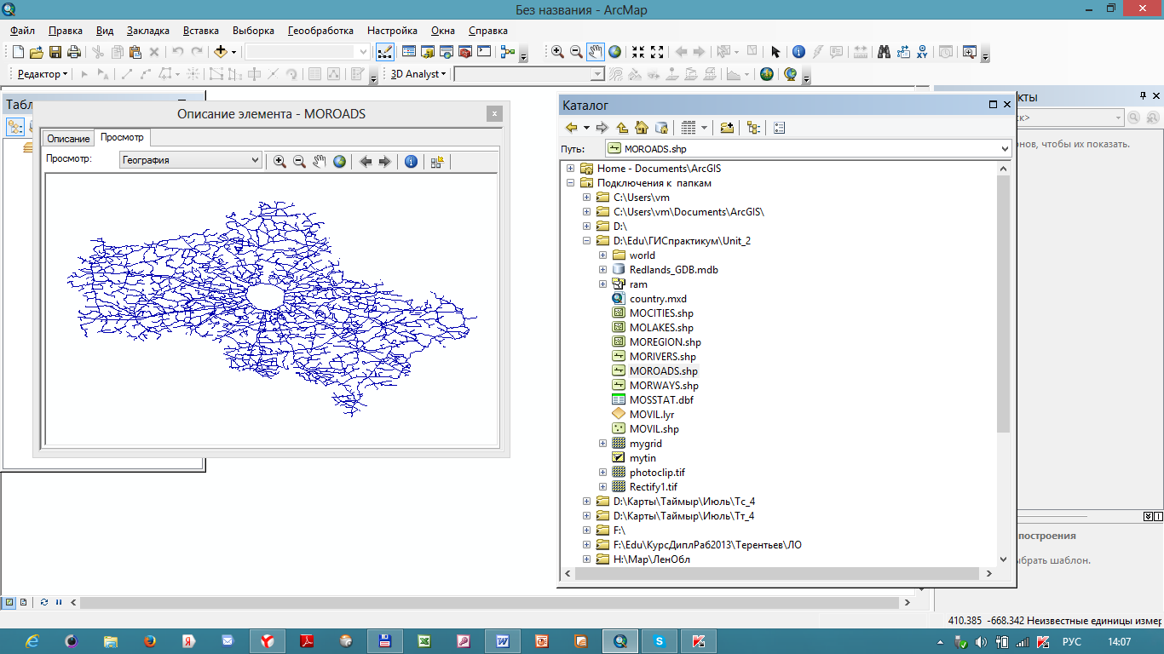Open the Editor toolbar toggle icon

(x=385, y=52)
